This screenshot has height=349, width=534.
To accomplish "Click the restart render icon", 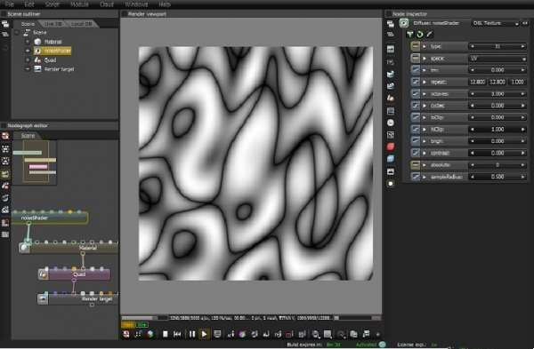I will click(x=177, y=334).
